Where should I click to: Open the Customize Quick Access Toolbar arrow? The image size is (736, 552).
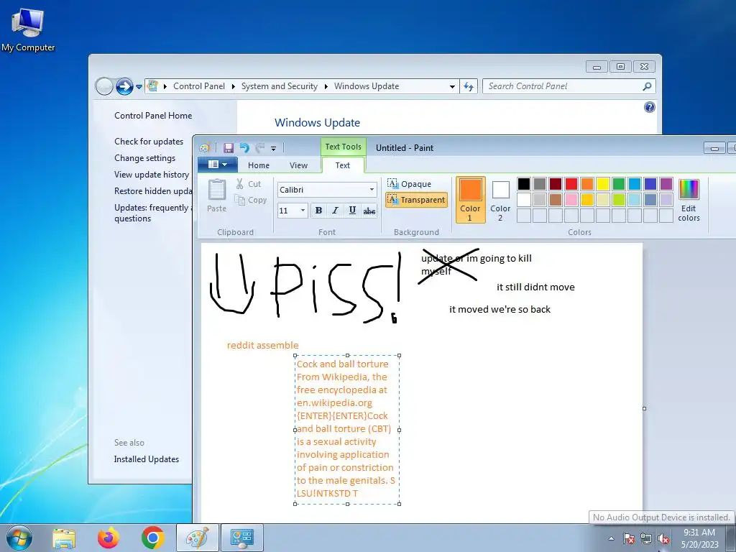(x=273, y=148)
